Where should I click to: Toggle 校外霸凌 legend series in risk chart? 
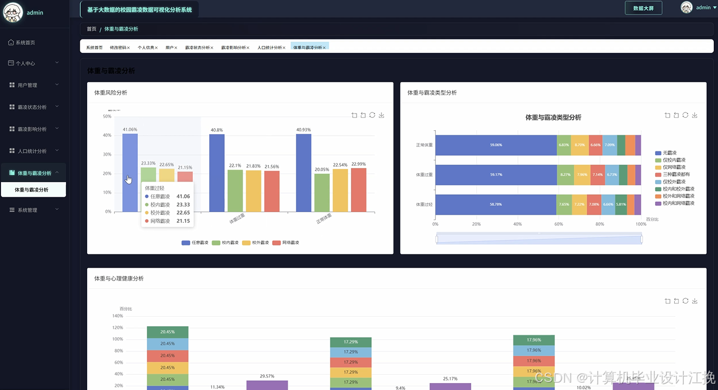pos(255,243)
